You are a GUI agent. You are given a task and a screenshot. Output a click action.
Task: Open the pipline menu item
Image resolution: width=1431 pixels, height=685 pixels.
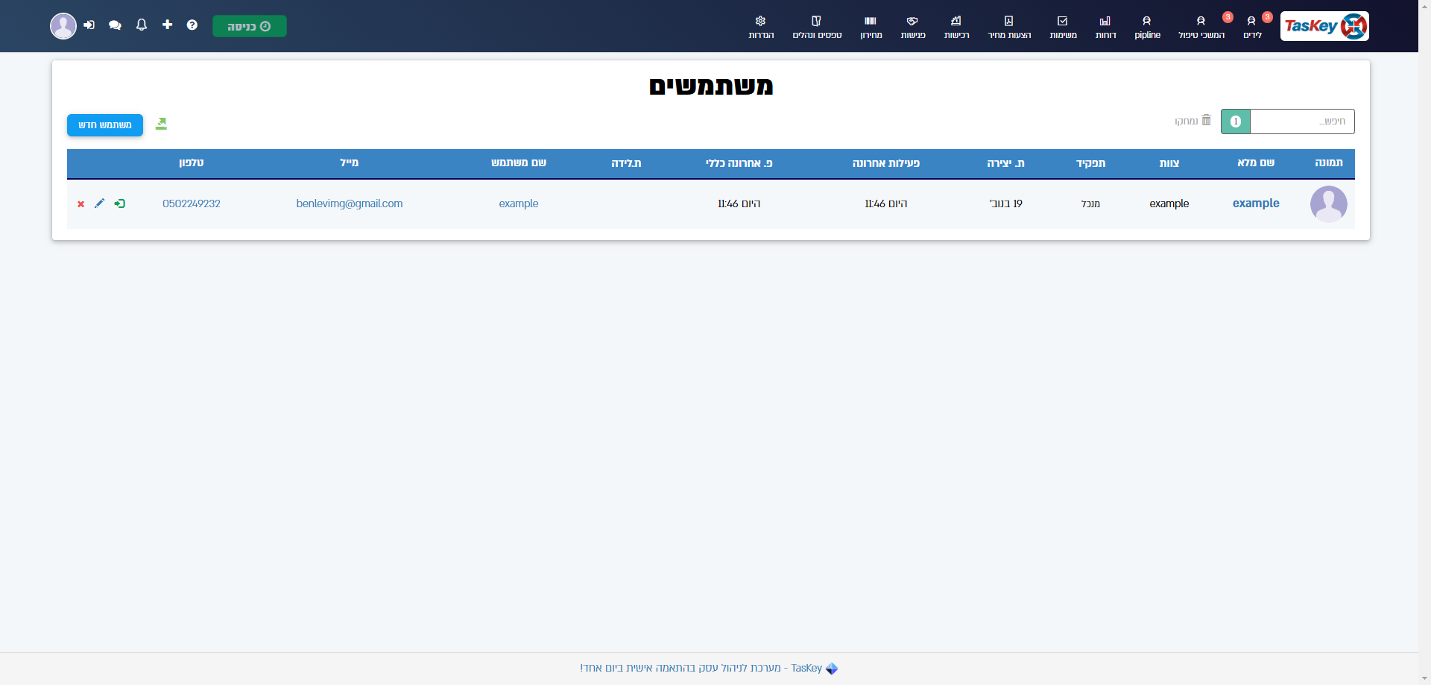coord(1147,28)
